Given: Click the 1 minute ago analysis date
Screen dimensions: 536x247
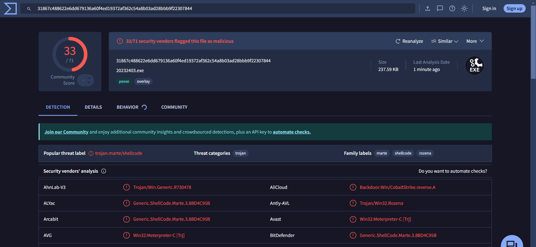Looking at the screenshot, I should (x=427, y=69).
